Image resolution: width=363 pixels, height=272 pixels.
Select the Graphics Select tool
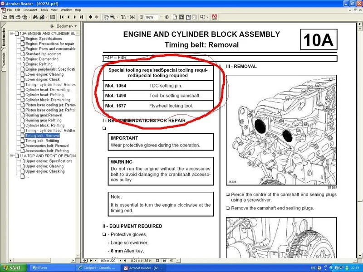click(x=132, y=17)
